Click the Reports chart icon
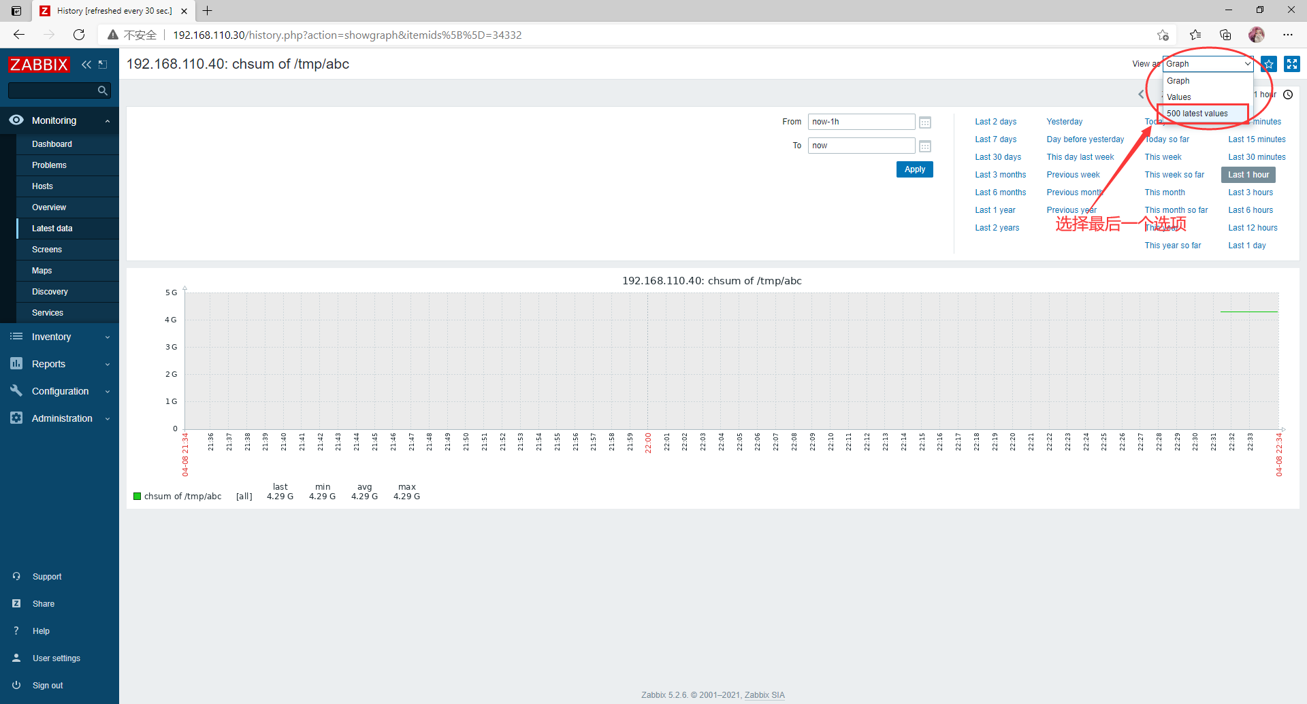The width and height of the screenshot is (1307, 704). pos(16,364)
